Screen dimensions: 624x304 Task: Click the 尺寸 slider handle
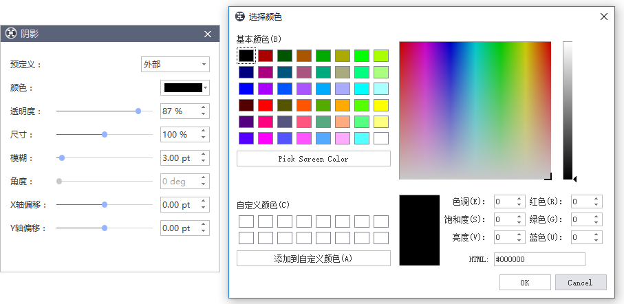(x=105, y=135)
